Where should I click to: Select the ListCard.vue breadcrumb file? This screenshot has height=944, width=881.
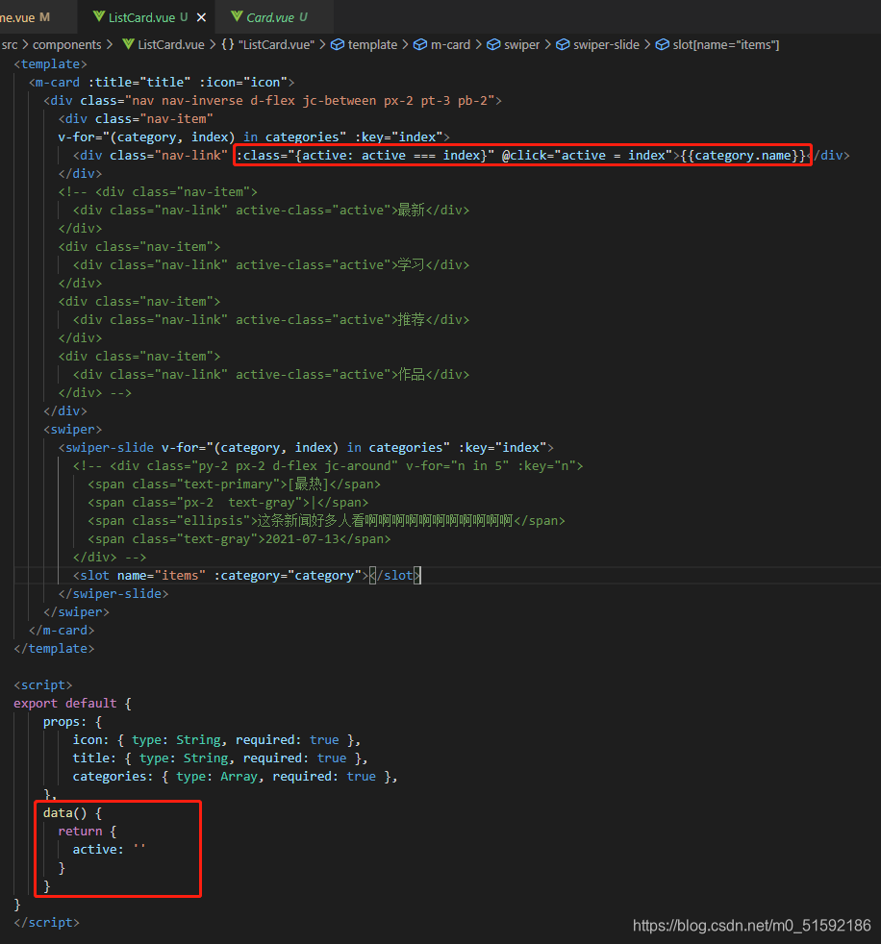(171, 44)
